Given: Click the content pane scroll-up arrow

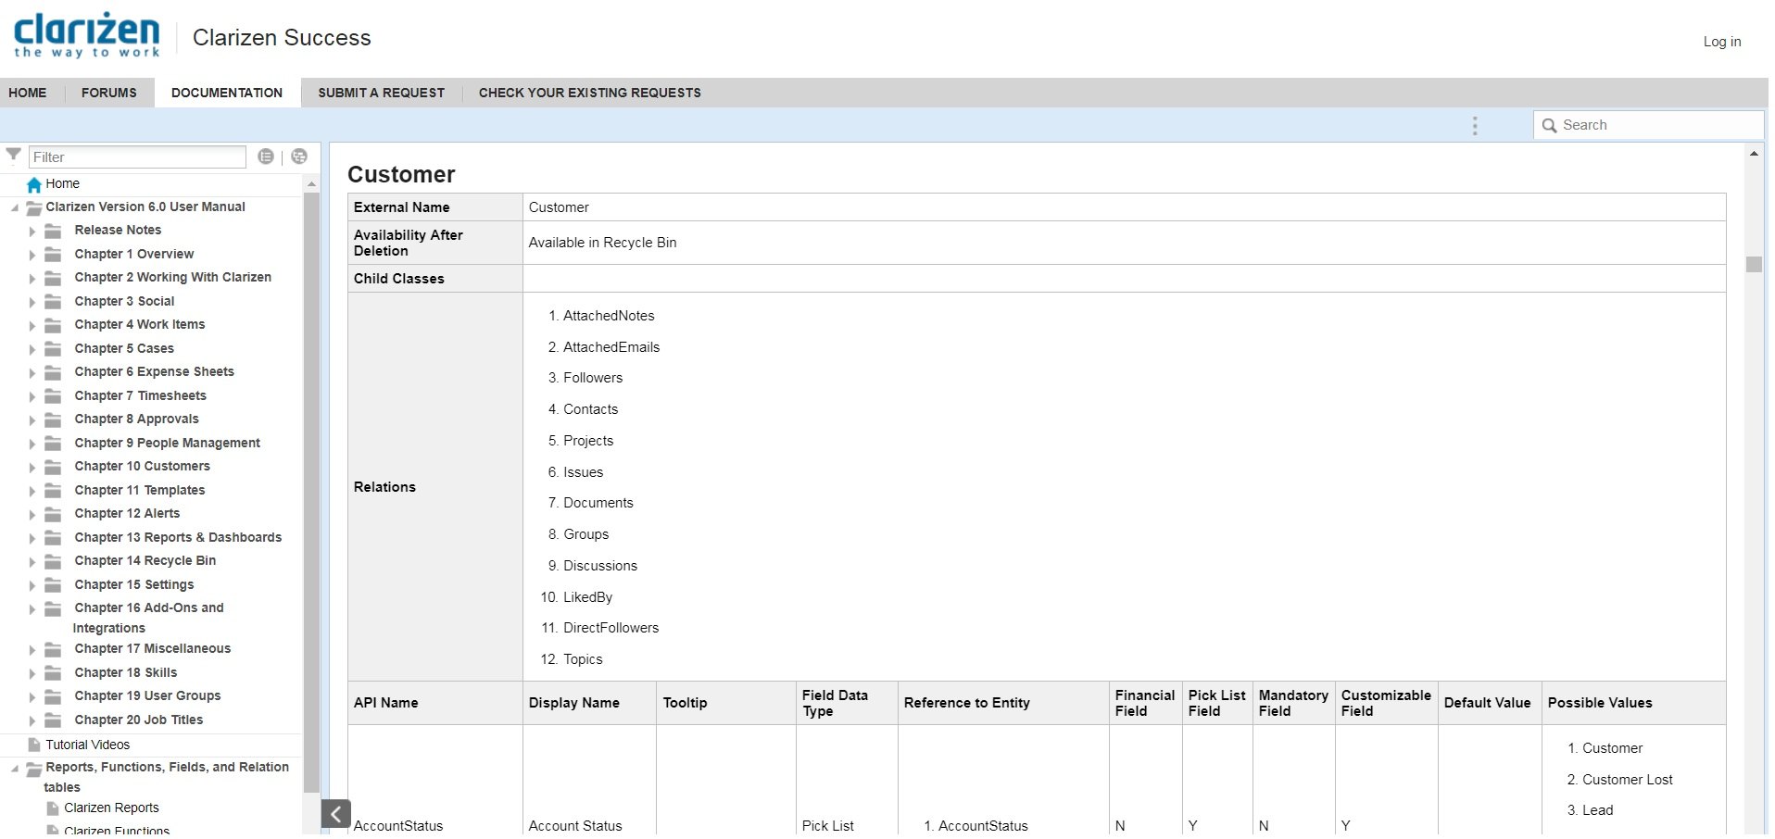Looking at the screenshot, I should click(x=1754, y=154).
